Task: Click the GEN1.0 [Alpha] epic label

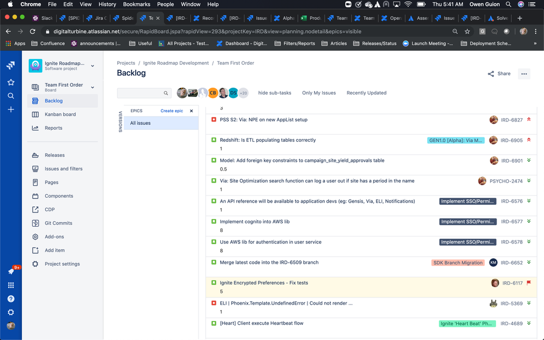Action: 456,141
